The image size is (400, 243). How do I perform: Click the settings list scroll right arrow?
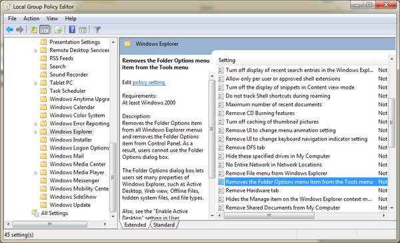point(384,216)
